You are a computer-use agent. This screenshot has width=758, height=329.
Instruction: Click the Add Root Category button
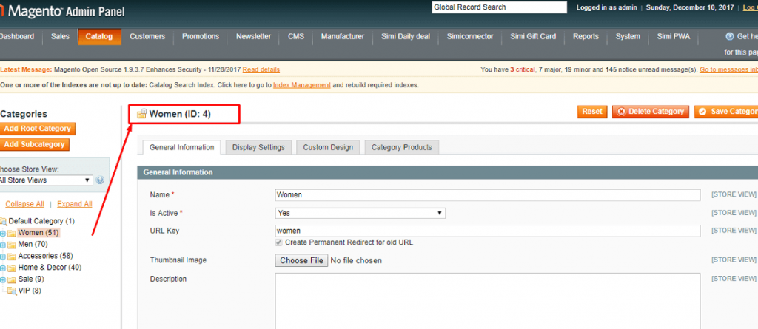(x=37, y=129)
